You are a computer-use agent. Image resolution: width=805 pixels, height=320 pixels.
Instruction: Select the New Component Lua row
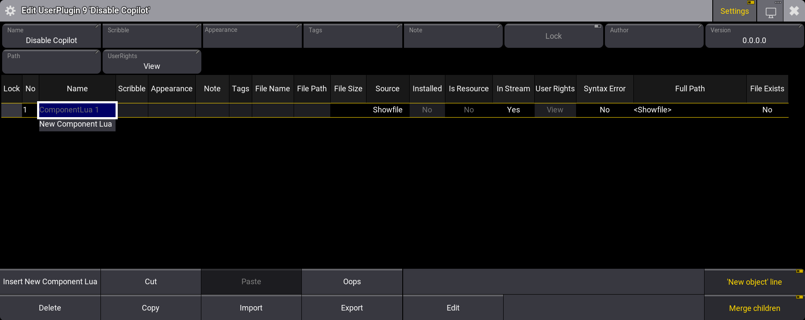tap(76, 124)
